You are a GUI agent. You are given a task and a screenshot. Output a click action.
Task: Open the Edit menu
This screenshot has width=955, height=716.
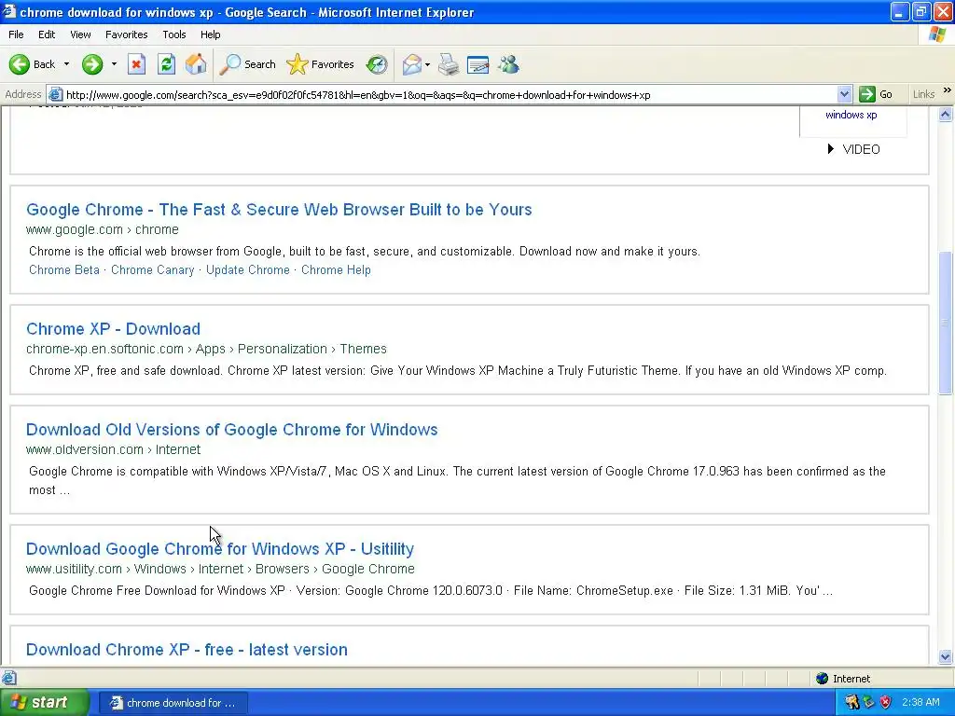pyautogui.click(x=47, y=34)
